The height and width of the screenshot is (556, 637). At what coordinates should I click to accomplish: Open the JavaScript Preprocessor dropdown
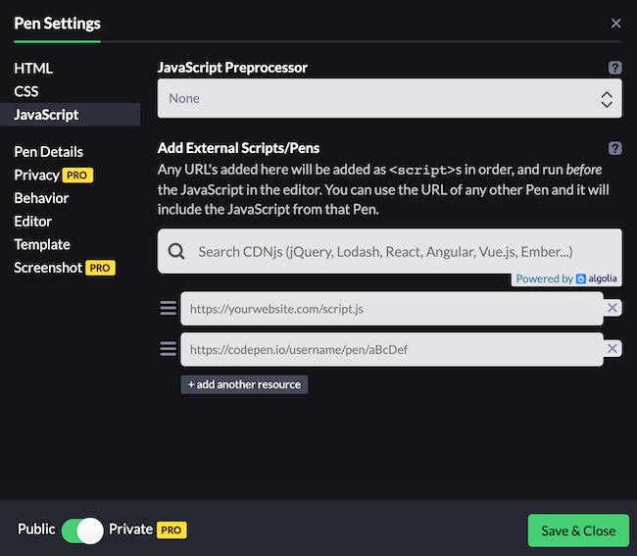389,98
